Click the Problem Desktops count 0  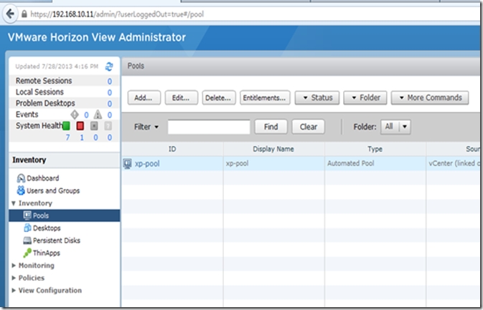110,104
